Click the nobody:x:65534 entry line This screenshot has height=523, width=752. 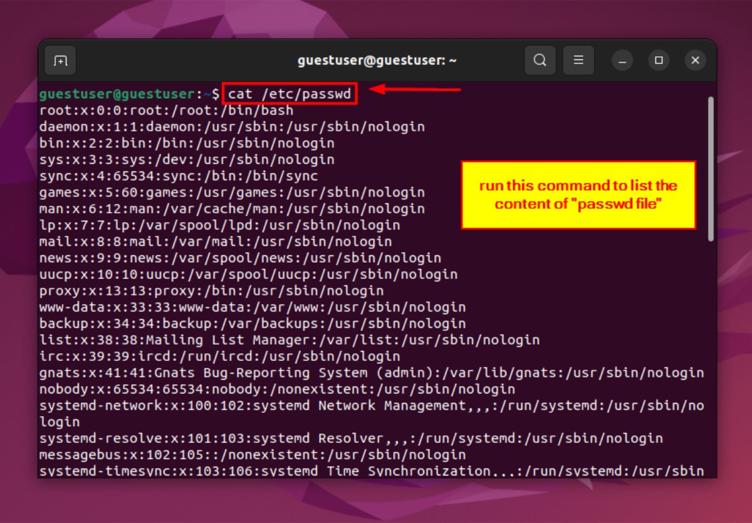tap(276, 389)
